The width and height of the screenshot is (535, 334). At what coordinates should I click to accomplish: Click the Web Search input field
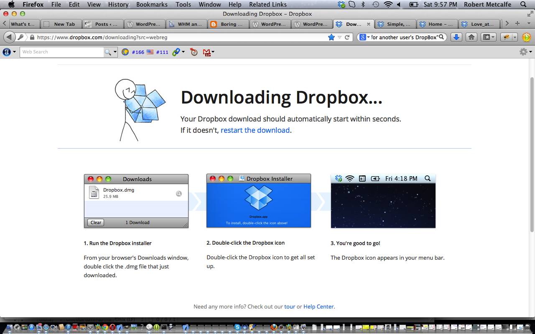[61, 52]
